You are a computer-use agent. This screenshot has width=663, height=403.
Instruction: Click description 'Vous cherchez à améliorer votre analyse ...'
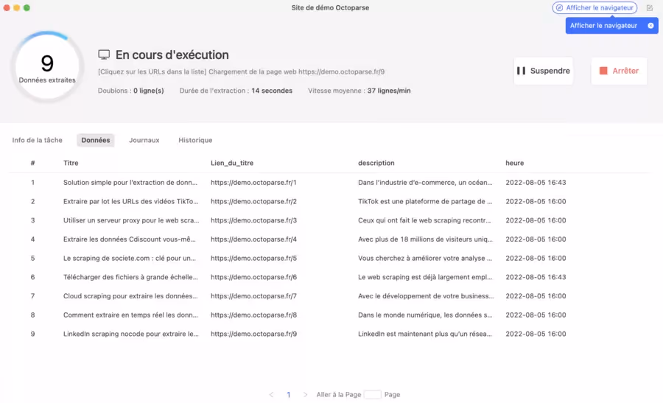[425, 258]
